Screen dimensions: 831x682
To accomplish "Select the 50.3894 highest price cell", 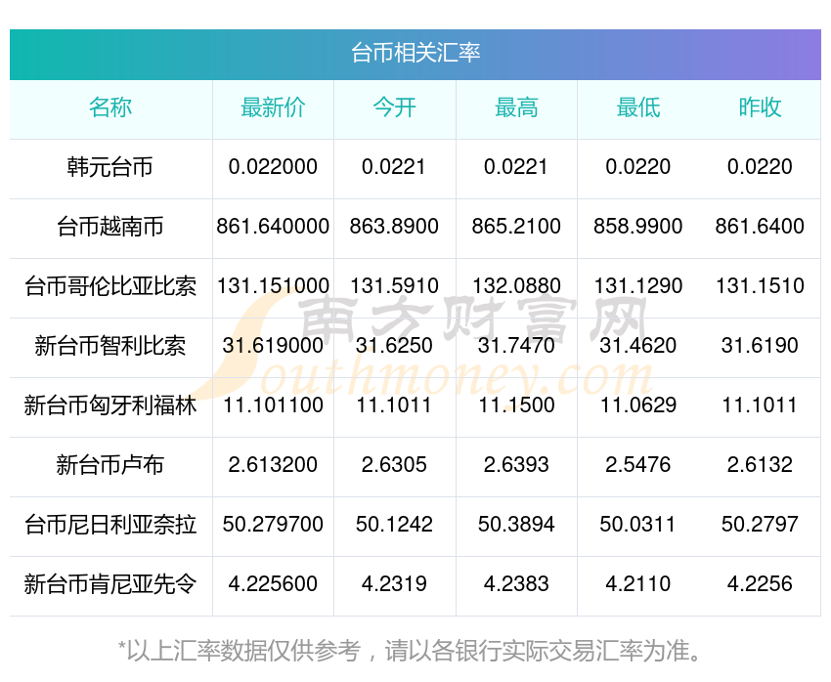I will pos(516,525).
